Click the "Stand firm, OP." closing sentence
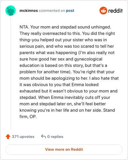128x160 pixels. tap(67, 113)
